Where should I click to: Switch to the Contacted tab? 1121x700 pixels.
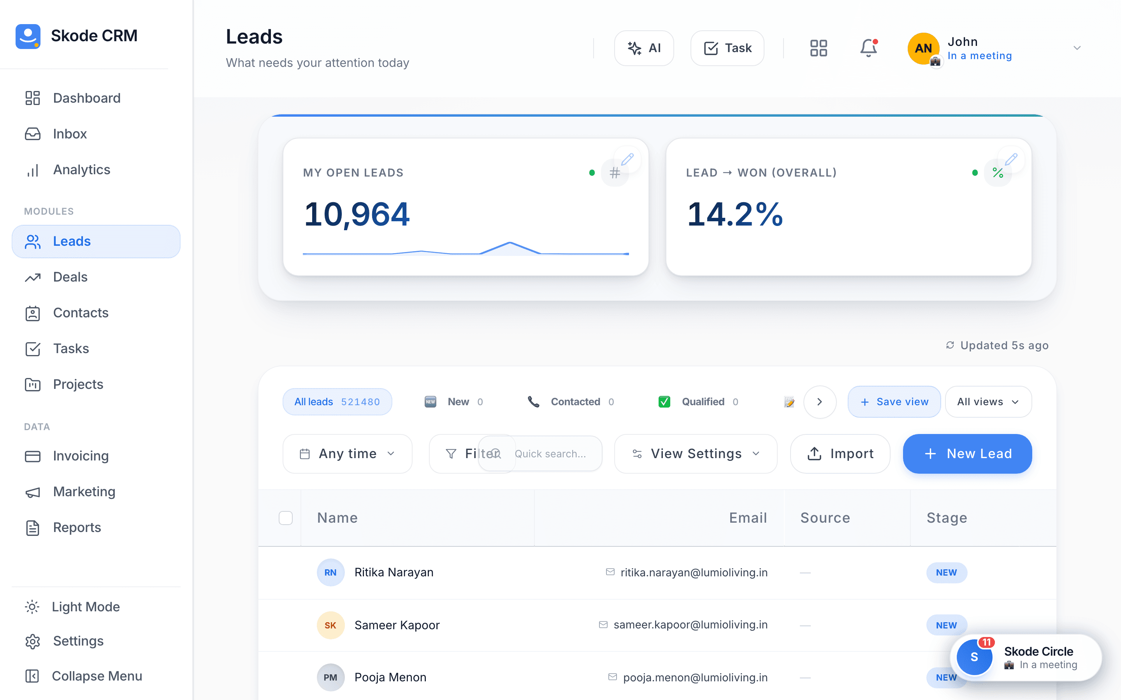click(571, 402)
